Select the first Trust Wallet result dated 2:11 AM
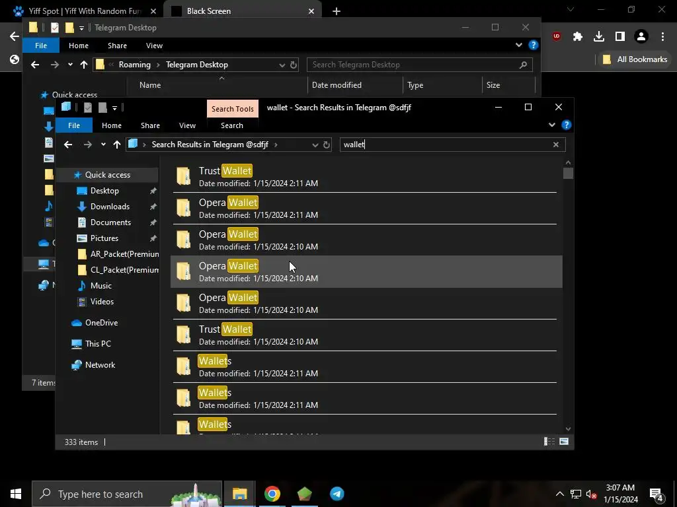The width and height of the screenshot is (677, 507). [366, 176]
